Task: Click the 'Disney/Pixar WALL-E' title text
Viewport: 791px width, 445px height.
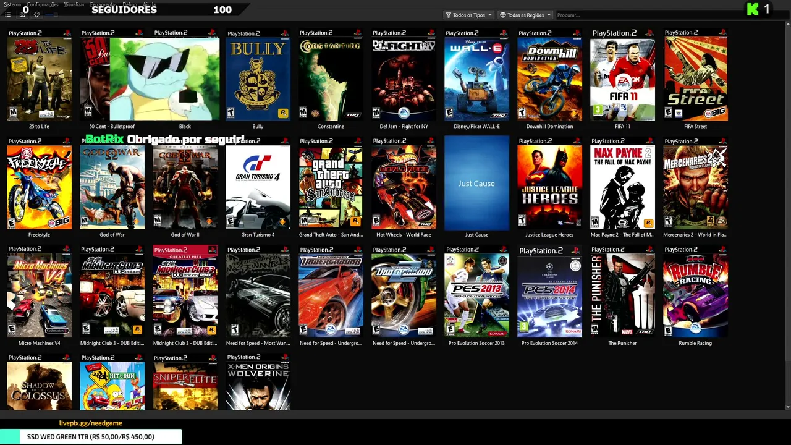Action: tap(476, 127)
